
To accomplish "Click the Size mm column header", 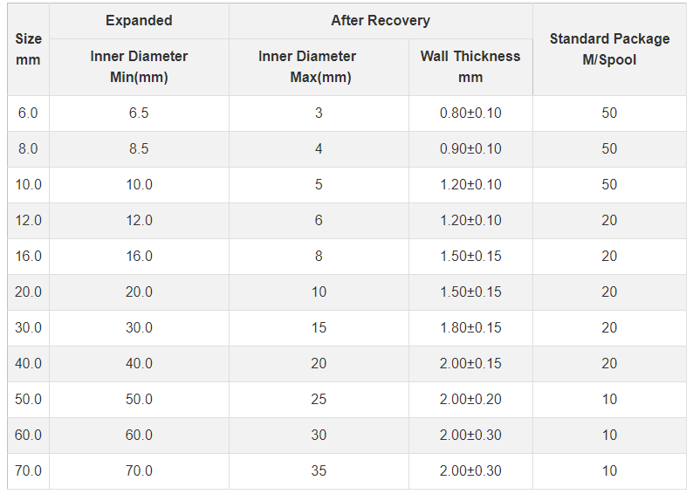I will click(28, 49).
